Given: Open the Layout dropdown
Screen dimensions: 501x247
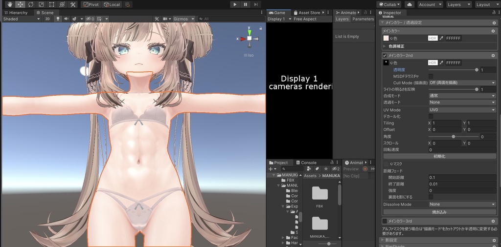Looking at the screenshot, I should [x=486, y=4].
